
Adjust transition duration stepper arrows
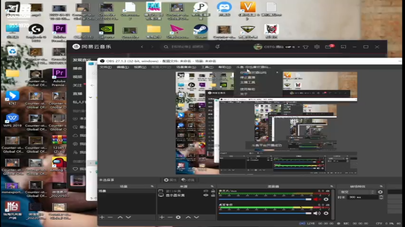pos(381,197)
